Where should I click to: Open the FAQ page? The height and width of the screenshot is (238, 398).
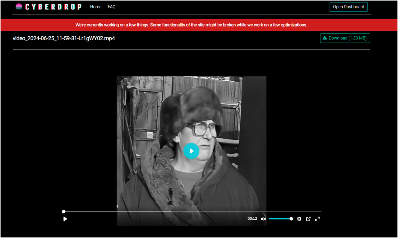point(112,7)
